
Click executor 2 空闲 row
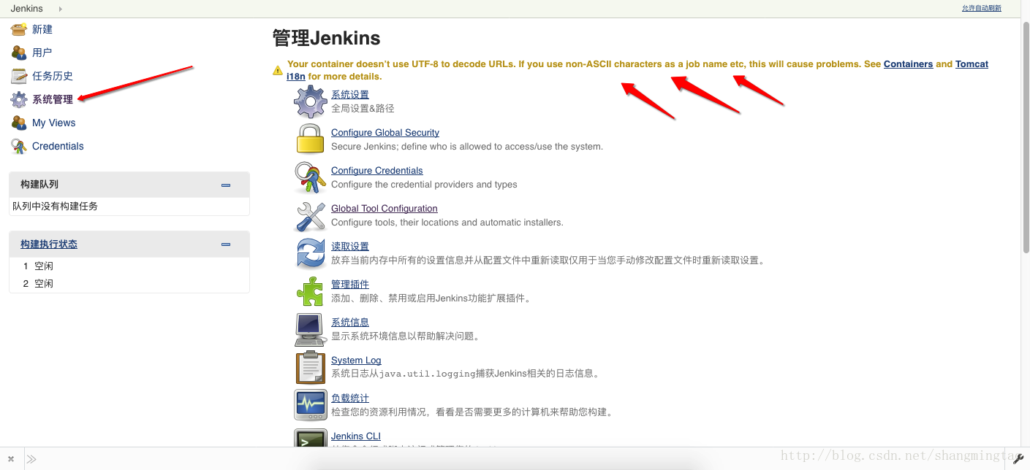(129, 284)
